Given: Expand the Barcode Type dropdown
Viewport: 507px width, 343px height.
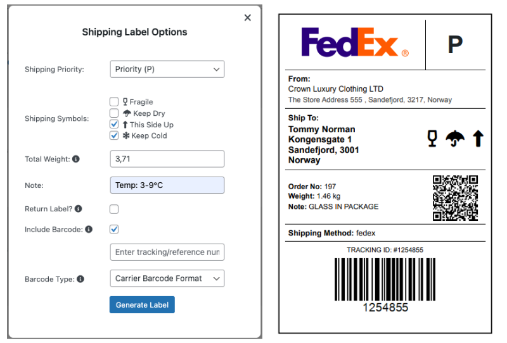Looking at the screenshot, I should click(167, 278).
